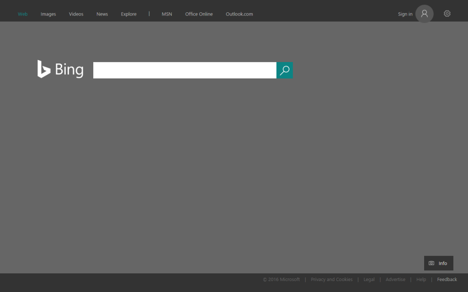Click the Feedback link in the footer
468x292 pixels.
click(x=447, y=280)
